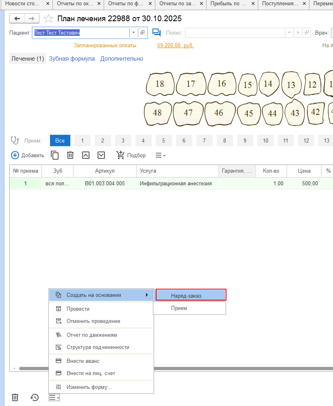This screenshot has width=333, height=406.
Task: Select tooth 18 on the dental chart
Action: point(160,84)
